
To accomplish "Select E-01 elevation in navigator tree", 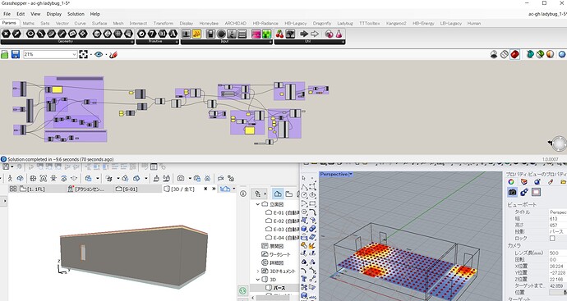I will pos(283,212).
